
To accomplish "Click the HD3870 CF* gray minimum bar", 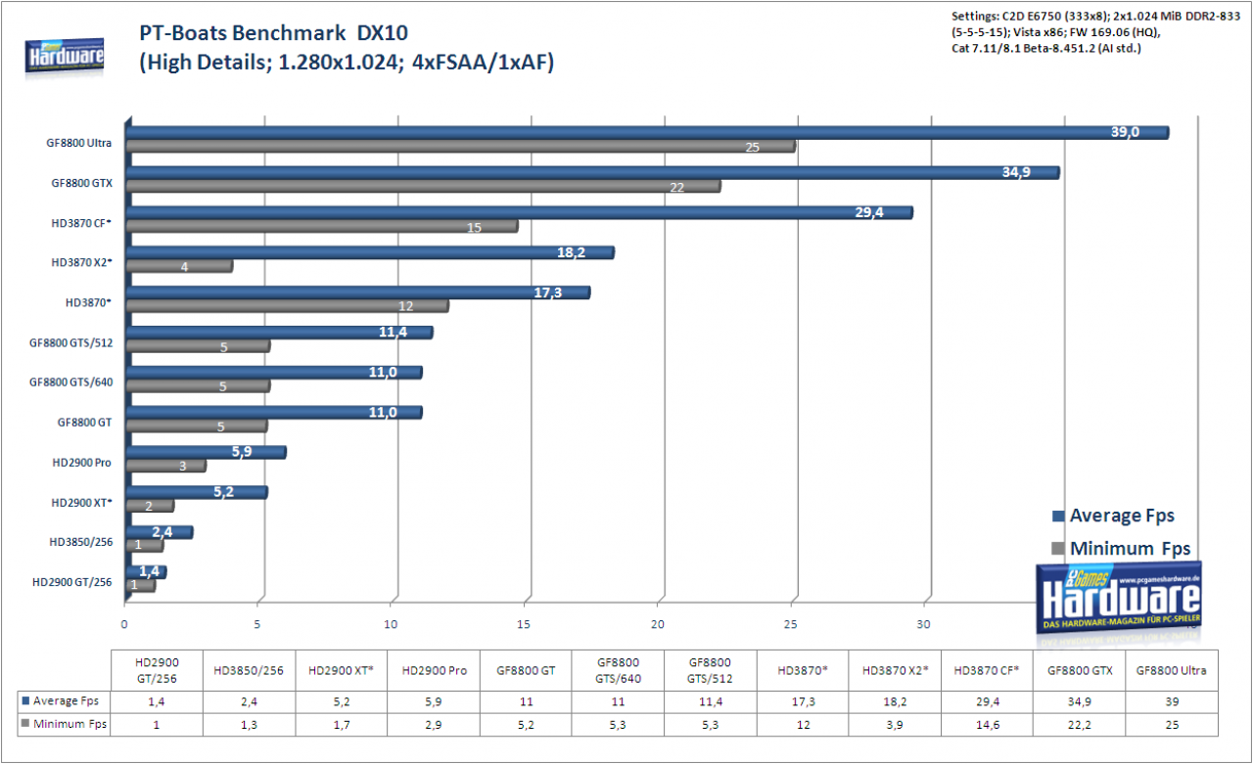I will [322, 227].
